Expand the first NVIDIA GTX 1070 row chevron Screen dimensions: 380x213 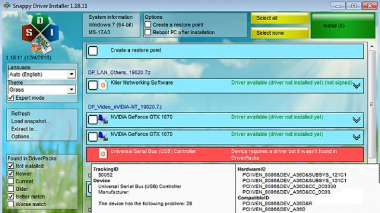click(x=356, y=120)
